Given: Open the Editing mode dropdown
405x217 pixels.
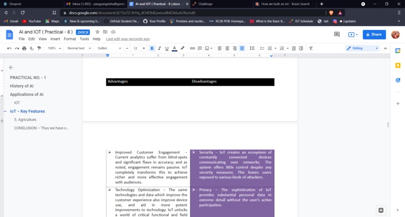Looking at the screenshot, I should pos(362,48).
